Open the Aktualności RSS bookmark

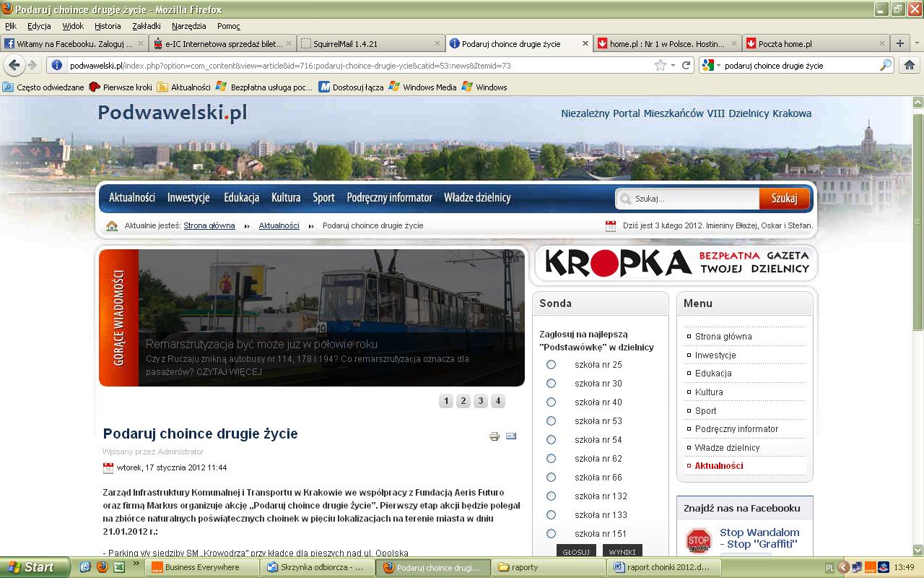pyautogui.click(x=183, y=87)
